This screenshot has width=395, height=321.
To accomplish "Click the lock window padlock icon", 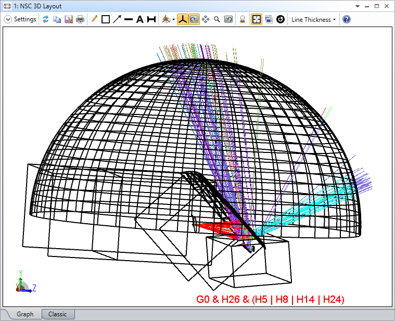I will 243,19.
